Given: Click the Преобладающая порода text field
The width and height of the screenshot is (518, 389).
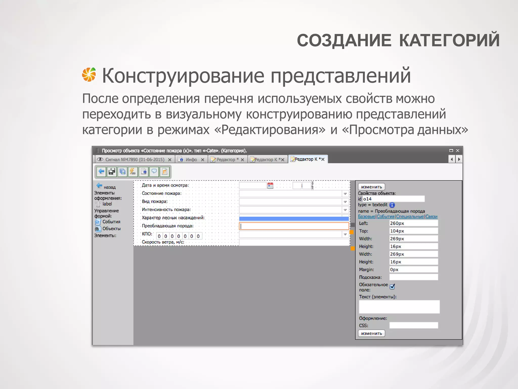Looking at the screenshot, I should (x=294, y=226).
